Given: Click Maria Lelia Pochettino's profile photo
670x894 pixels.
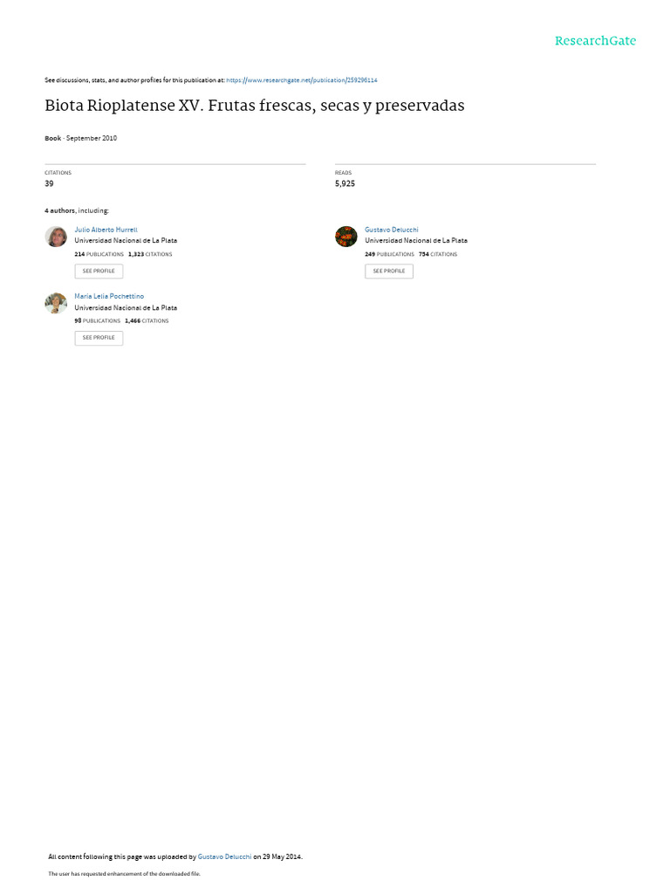Looking at the screenshot, I should click(56, 303).
